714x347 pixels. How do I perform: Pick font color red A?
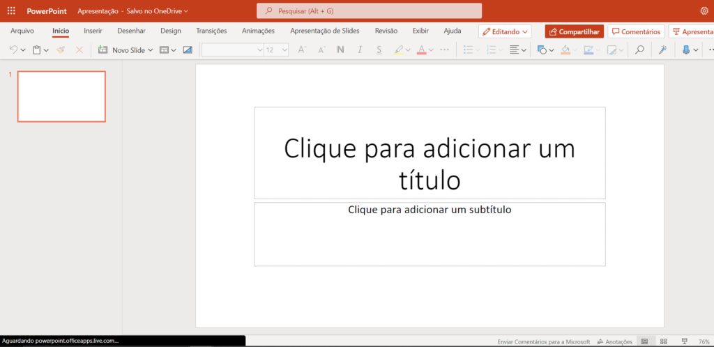(422, 50)
